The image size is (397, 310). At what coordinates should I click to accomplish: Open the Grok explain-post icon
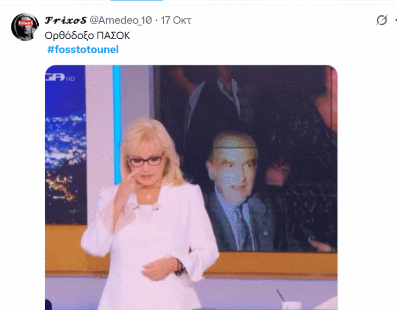(382, 20)
